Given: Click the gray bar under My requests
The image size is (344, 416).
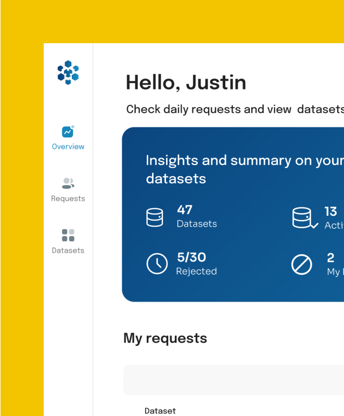Looking at the screenshot, I should 233,380.
